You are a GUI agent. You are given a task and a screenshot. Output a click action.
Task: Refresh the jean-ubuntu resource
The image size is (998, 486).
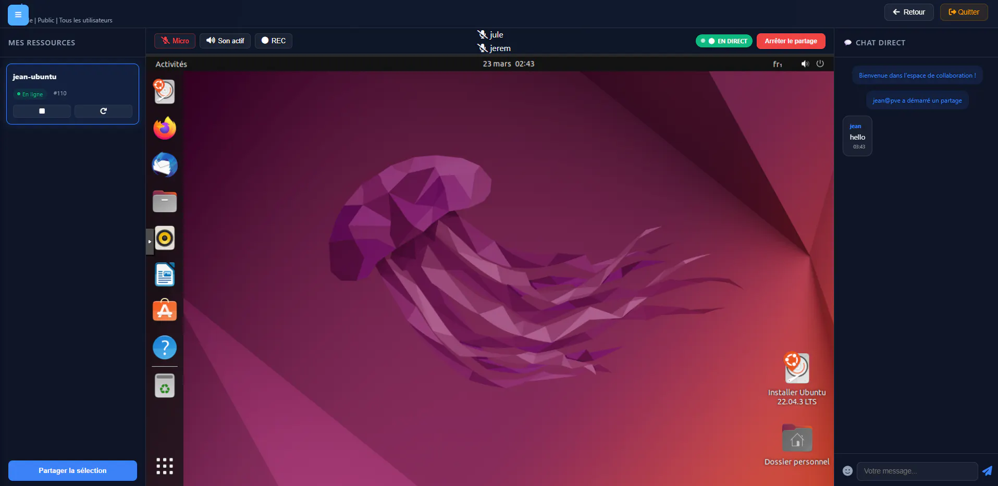coord(103,111)
